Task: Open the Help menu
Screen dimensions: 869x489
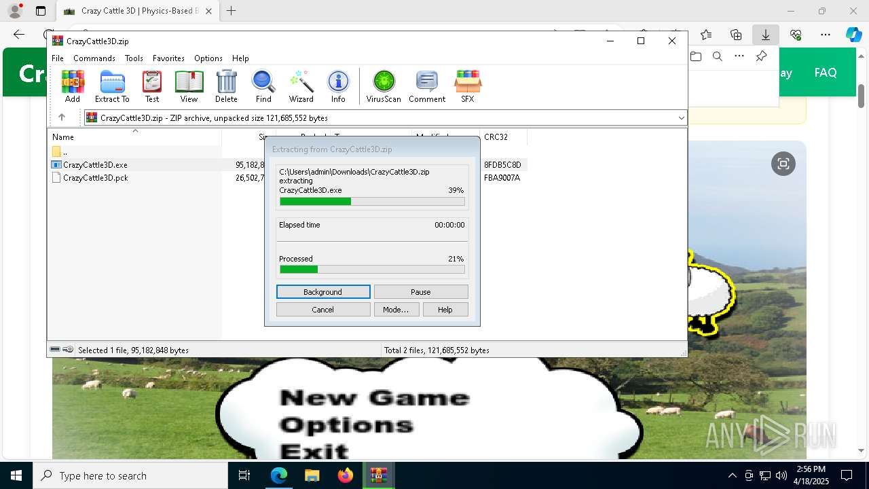Action: click(x=240, y=58)
